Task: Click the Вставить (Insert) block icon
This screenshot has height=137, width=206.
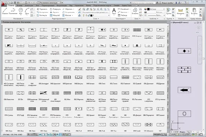Action: (x=135, y=11)
